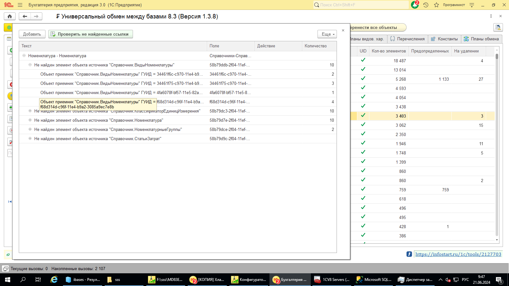
Task: Click the search field Поиск Ctrl+Shift+F
Action: pos(361,5)
